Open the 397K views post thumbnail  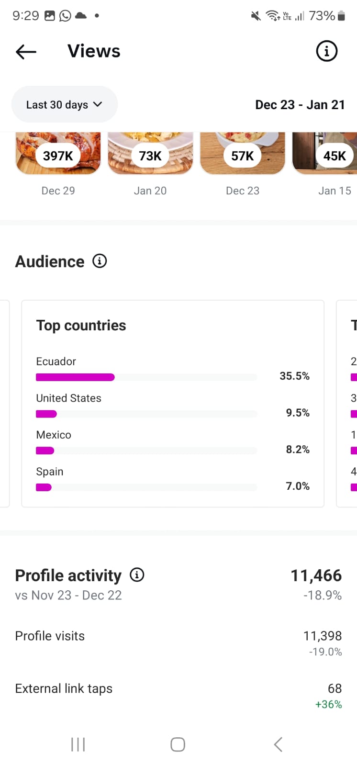[58, 154]
